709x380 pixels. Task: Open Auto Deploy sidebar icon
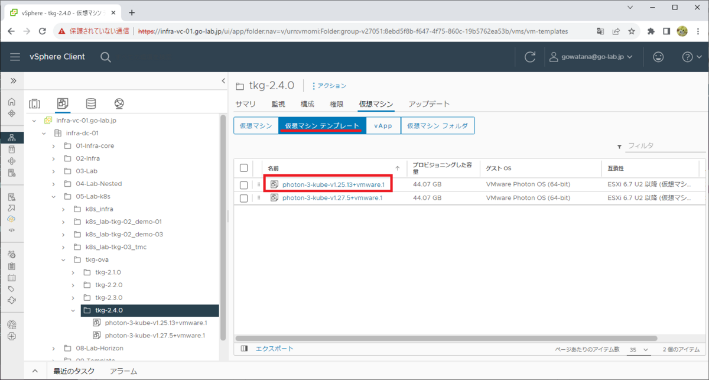pyautogui.click(x=12, y=208)
